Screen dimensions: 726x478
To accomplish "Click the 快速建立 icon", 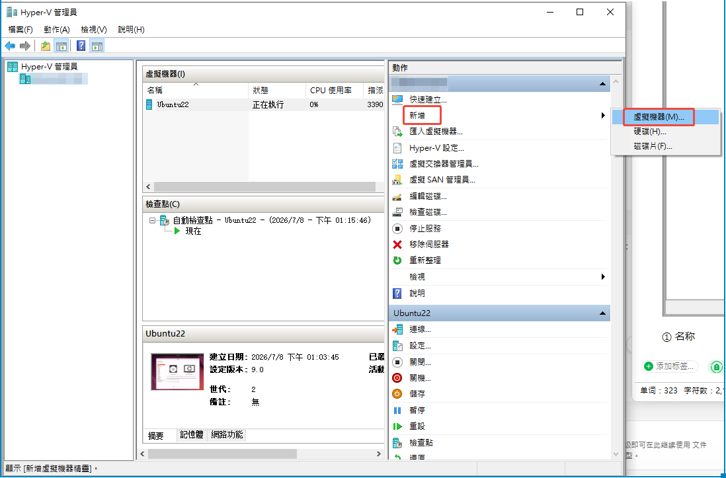I will tap(397, 100).
